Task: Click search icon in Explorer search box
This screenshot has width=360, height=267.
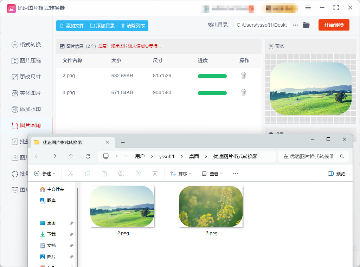Action: [x=342, y=156]
